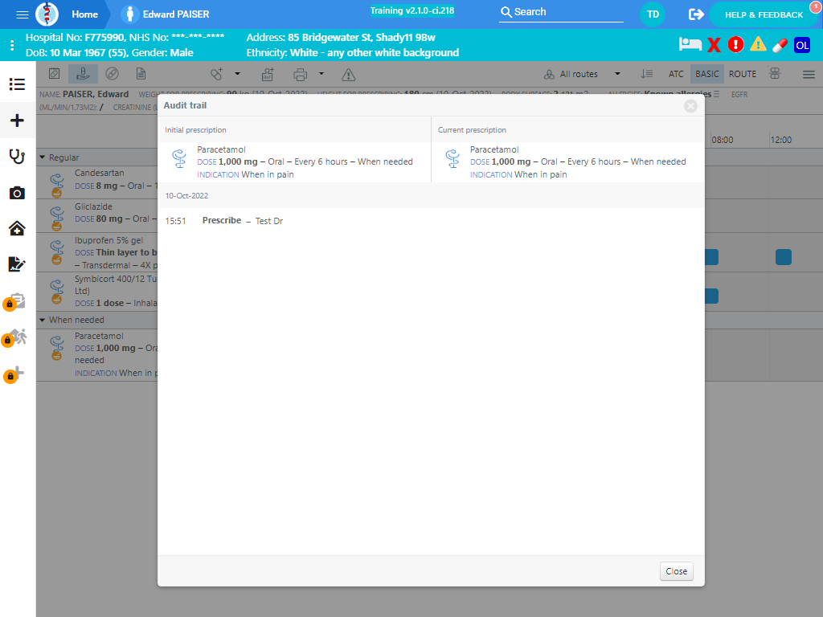Collapse the Regular medications group
The image size is (823, 617).
tap(43, 157)
